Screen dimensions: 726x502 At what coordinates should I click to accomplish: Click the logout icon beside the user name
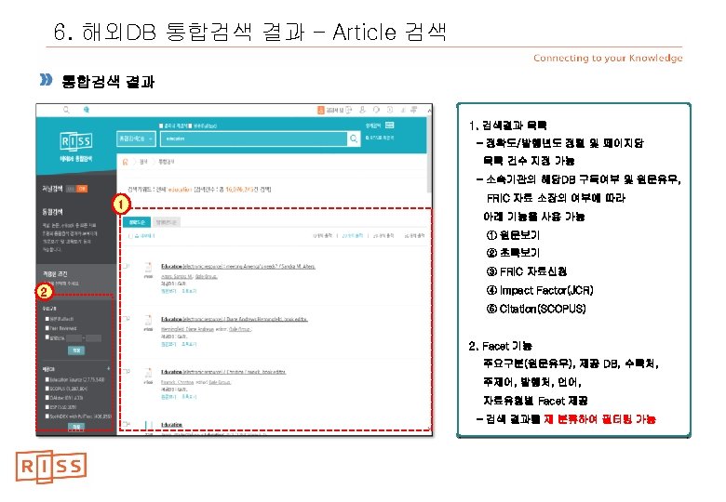tap(349, 110)
